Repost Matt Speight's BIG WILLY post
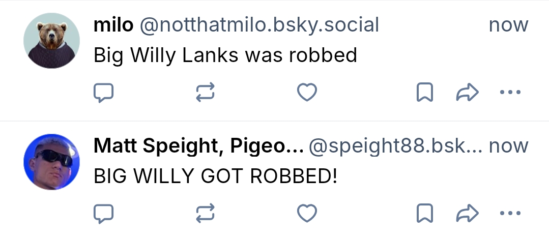 (x=205, y=214)
